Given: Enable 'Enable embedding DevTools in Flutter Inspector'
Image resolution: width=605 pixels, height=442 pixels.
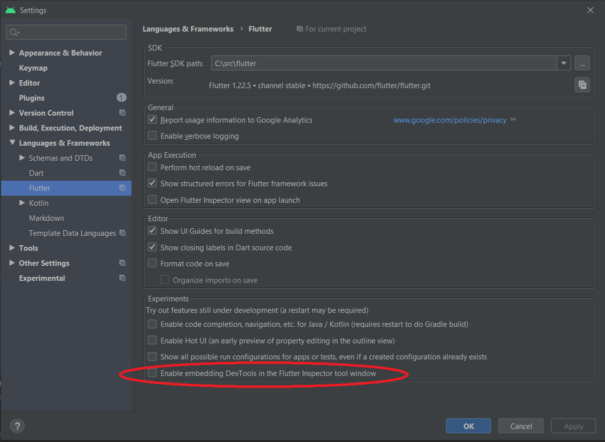Looking at the screenshot, I should 152,373.
